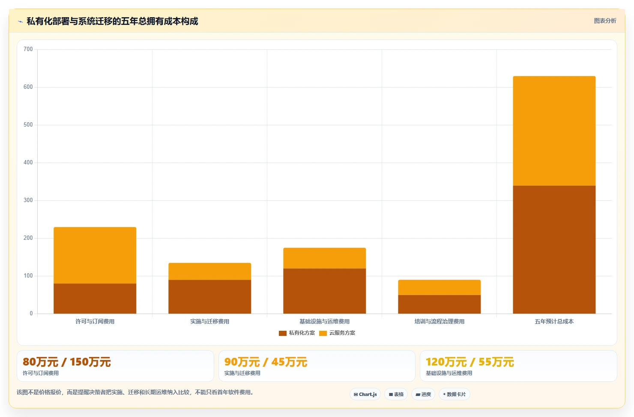Click the brown 私有化 segment of 许可与订阅费用 bar
Screen dimensions: 634x417
tap(95, 299)
